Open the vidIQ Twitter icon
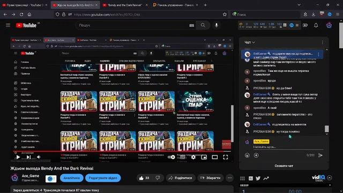 pyautogui.click(x=258, y=179)
